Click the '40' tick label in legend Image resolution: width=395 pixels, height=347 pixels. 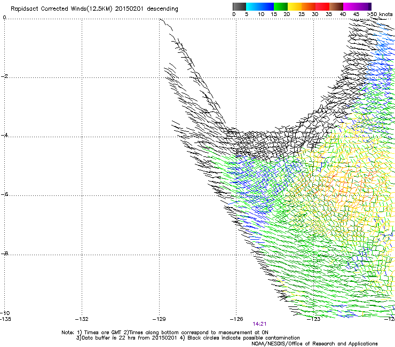[x=343, y=14]
